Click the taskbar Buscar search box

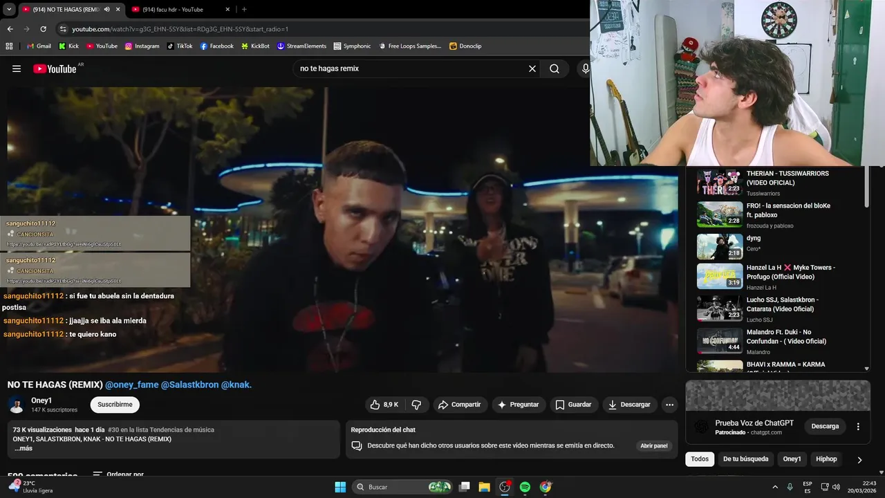tap(403, 487)
